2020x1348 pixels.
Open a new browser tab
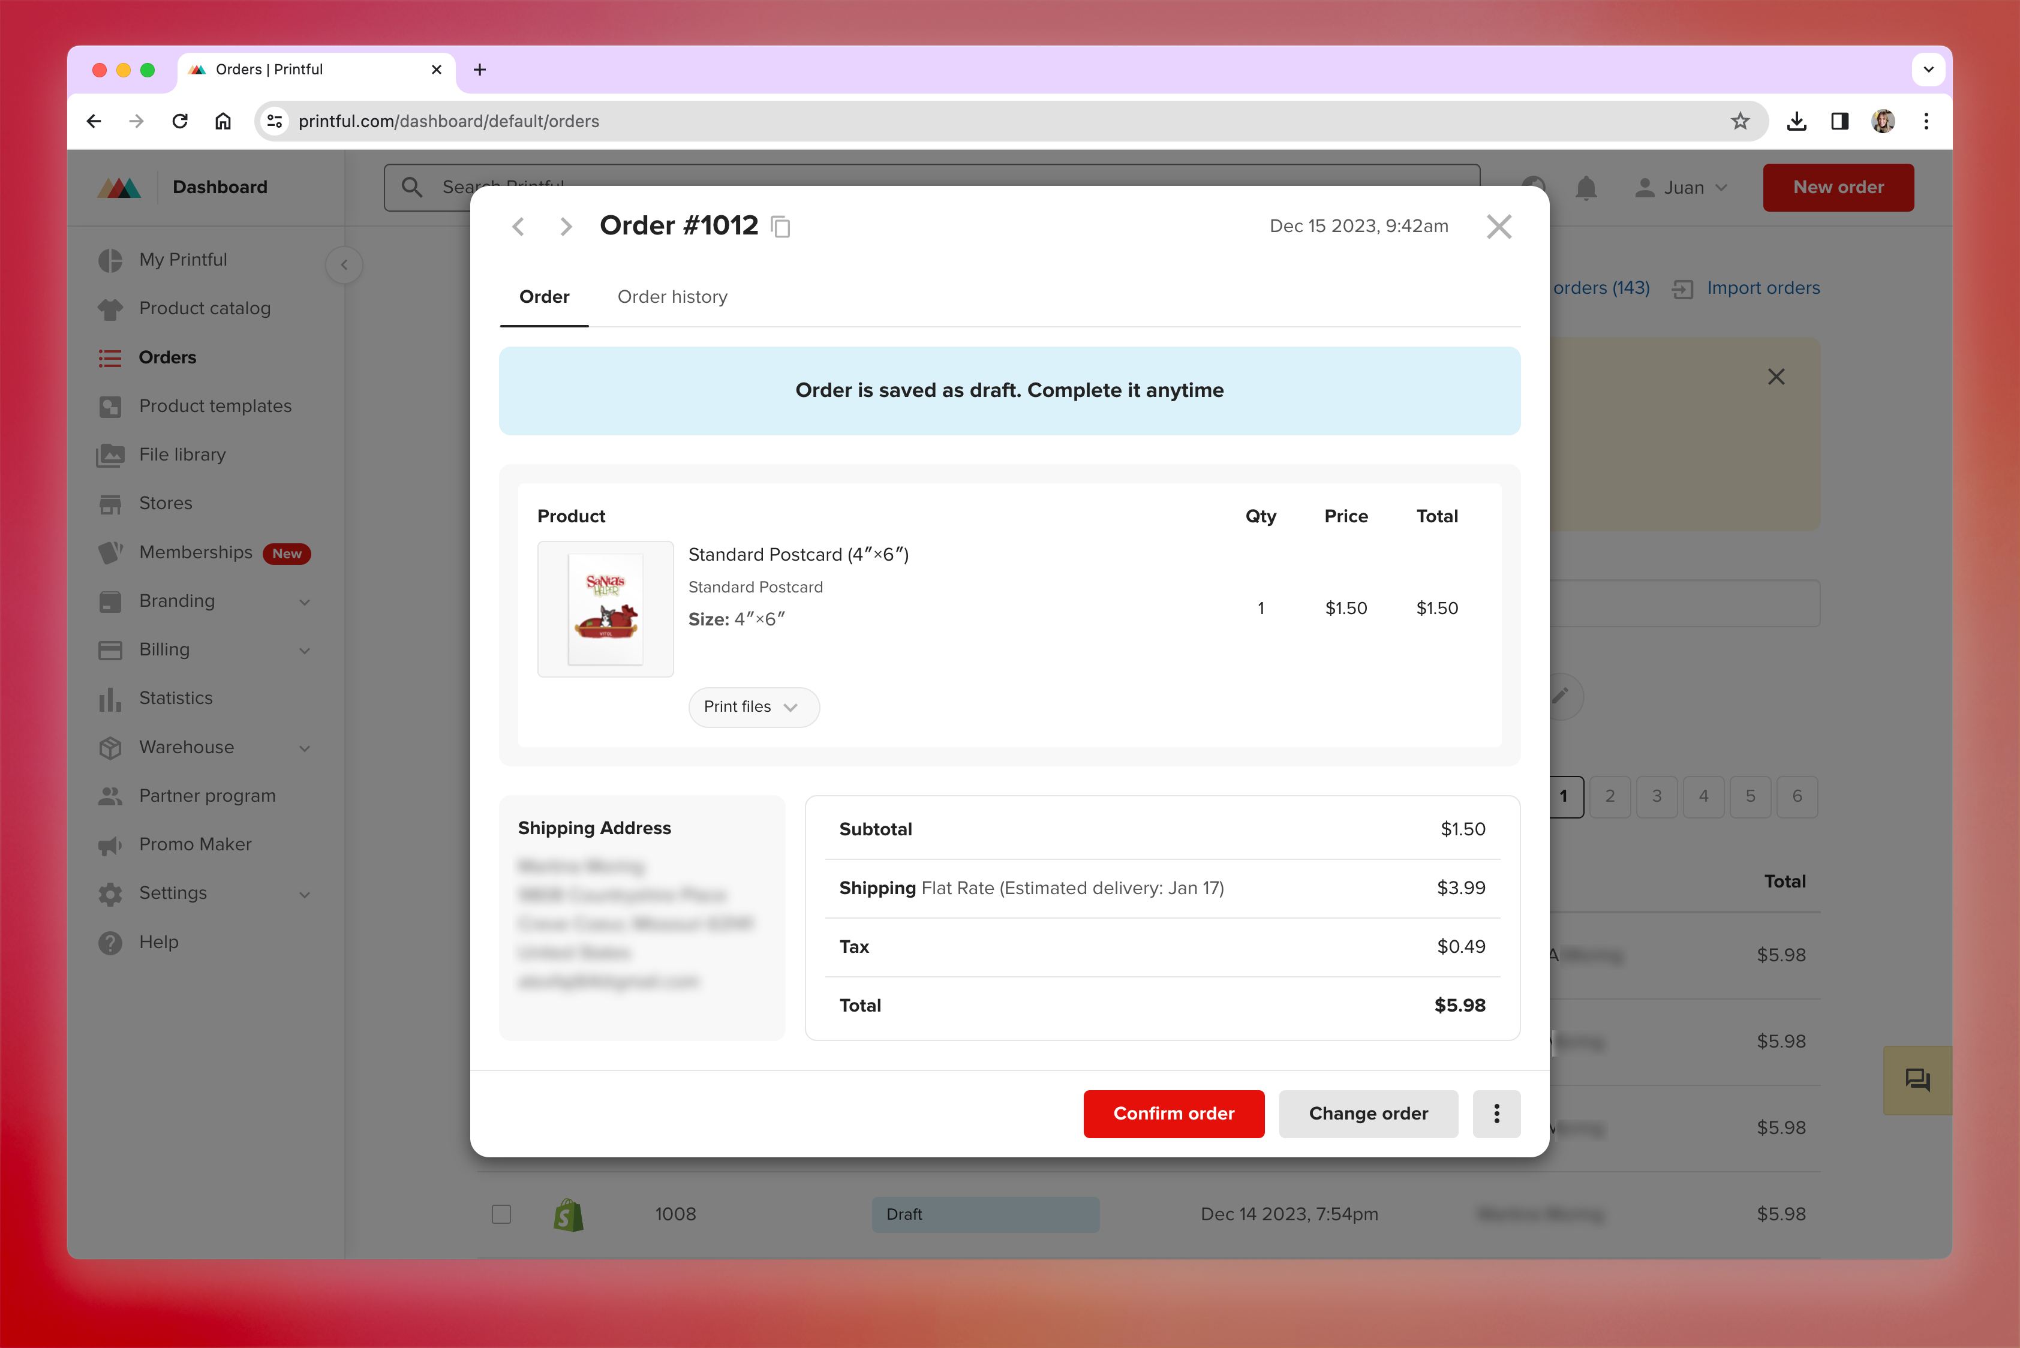pos(480,70)
